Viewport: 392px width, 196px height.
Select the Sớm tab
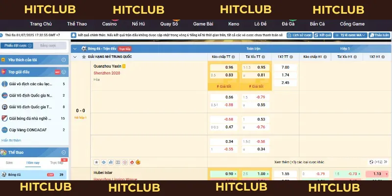pyautogui.click(x=9, y=163)
